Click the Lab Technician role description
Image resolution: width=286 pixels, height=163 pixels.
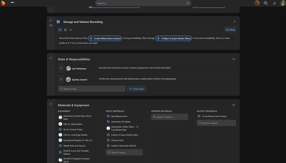pos(135,68)
